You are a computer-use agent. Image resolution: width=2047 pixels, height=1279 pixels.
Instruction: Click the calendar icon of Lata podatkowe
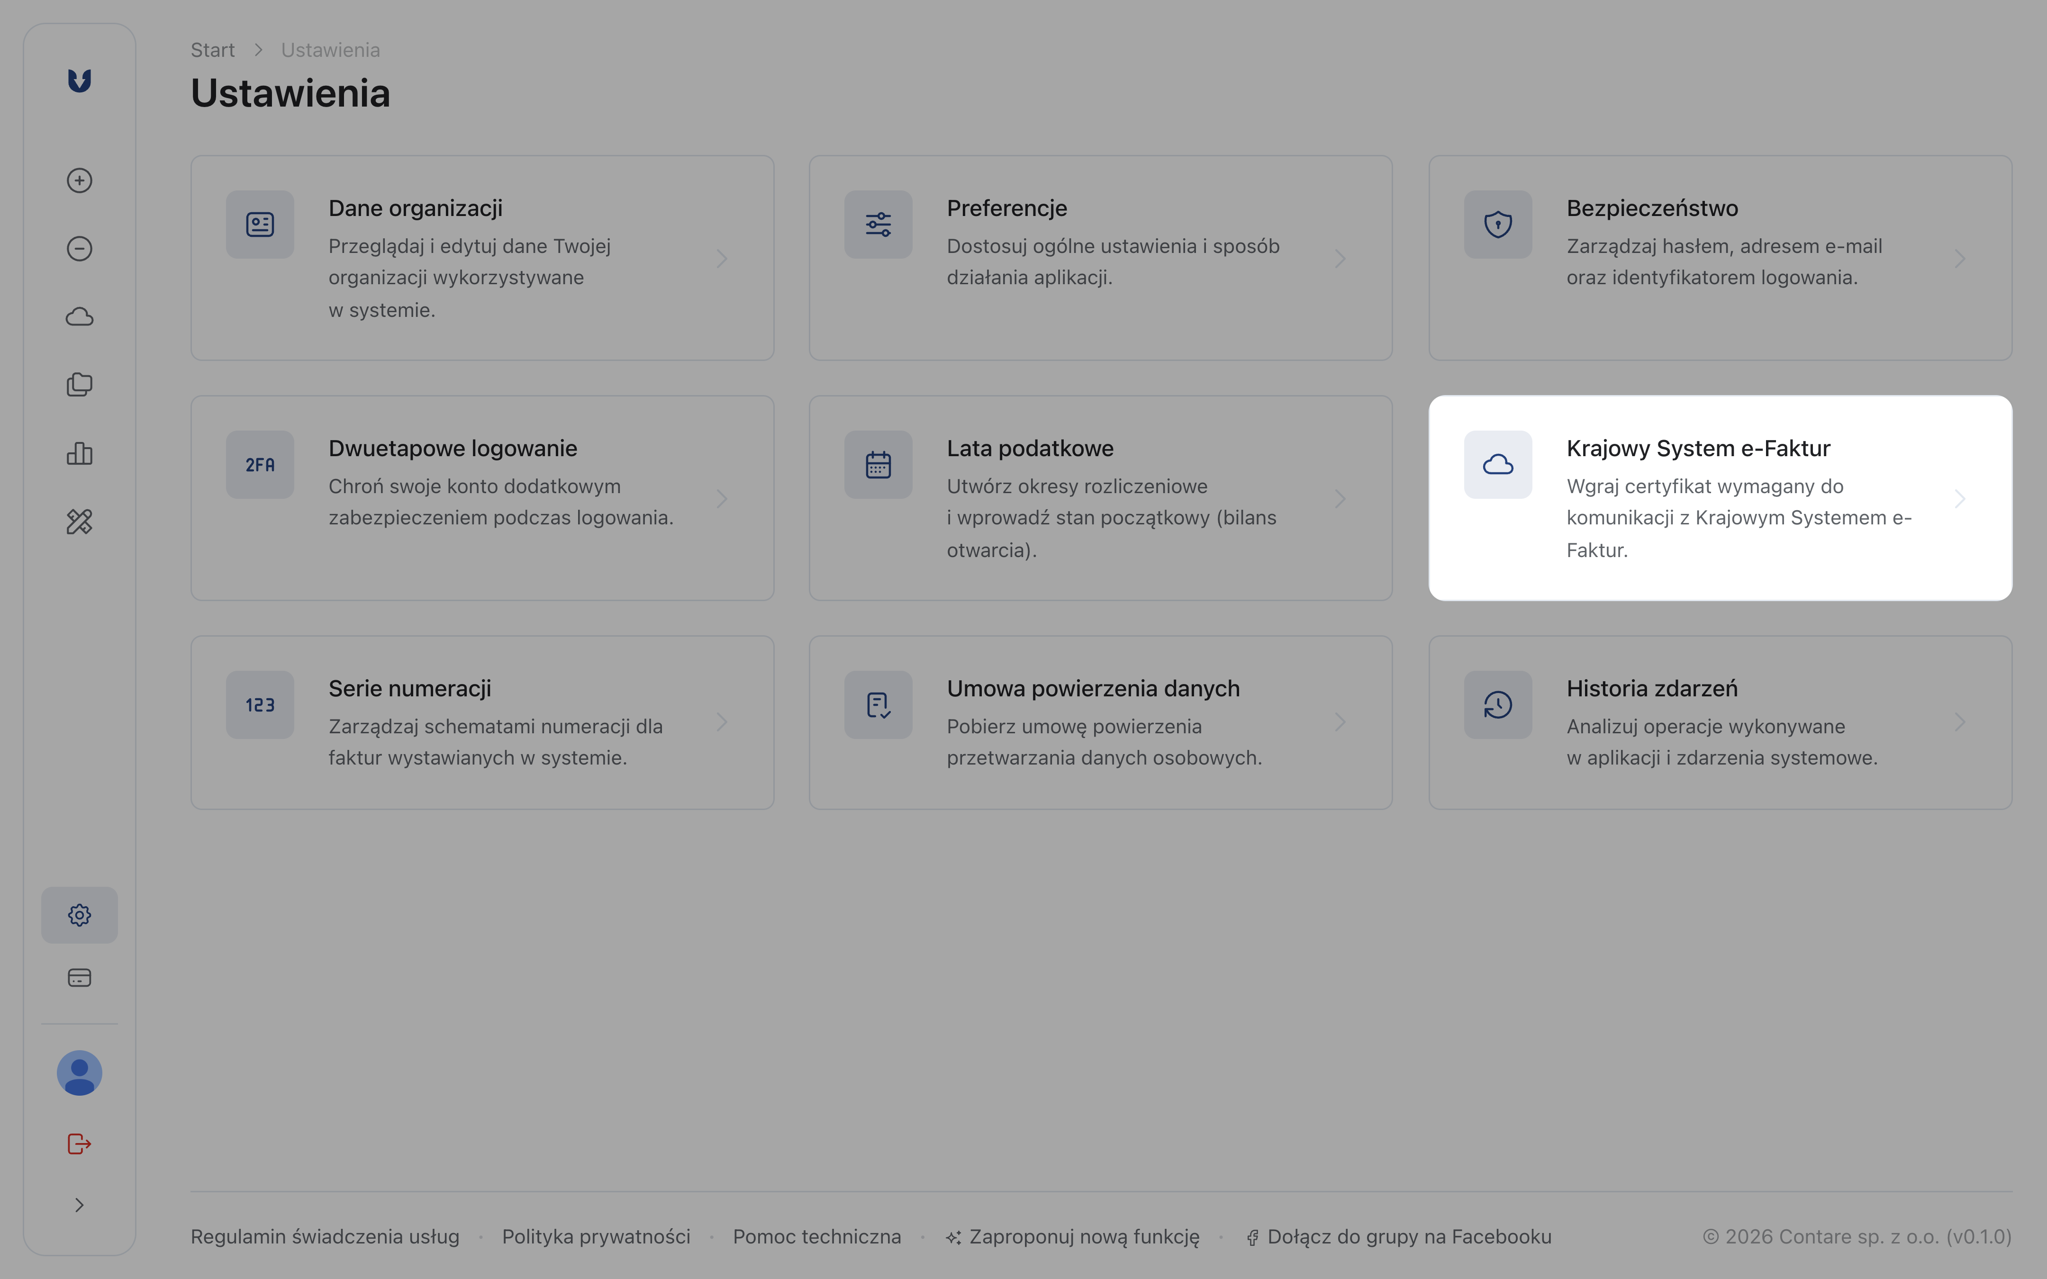click(x=878, y=464)
